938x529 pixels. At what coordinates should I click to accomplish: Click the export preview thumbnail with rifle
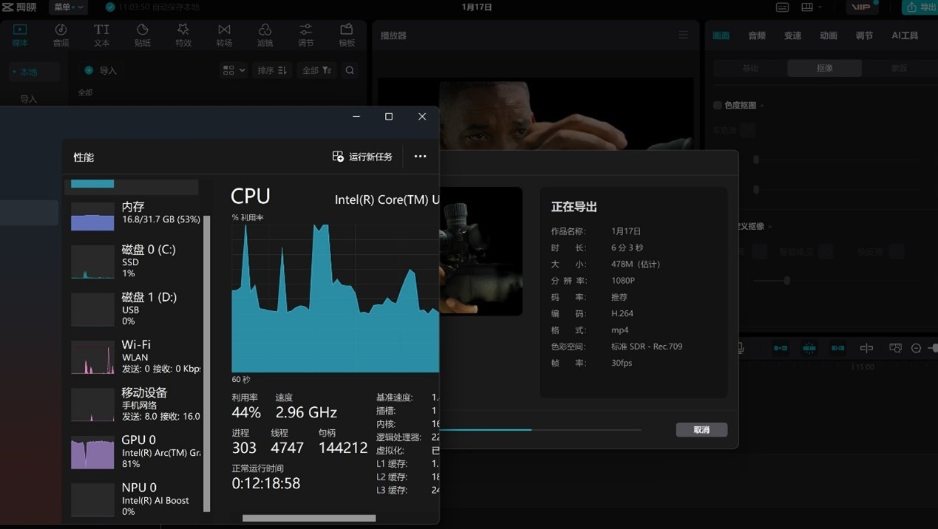tap(481, 251)
